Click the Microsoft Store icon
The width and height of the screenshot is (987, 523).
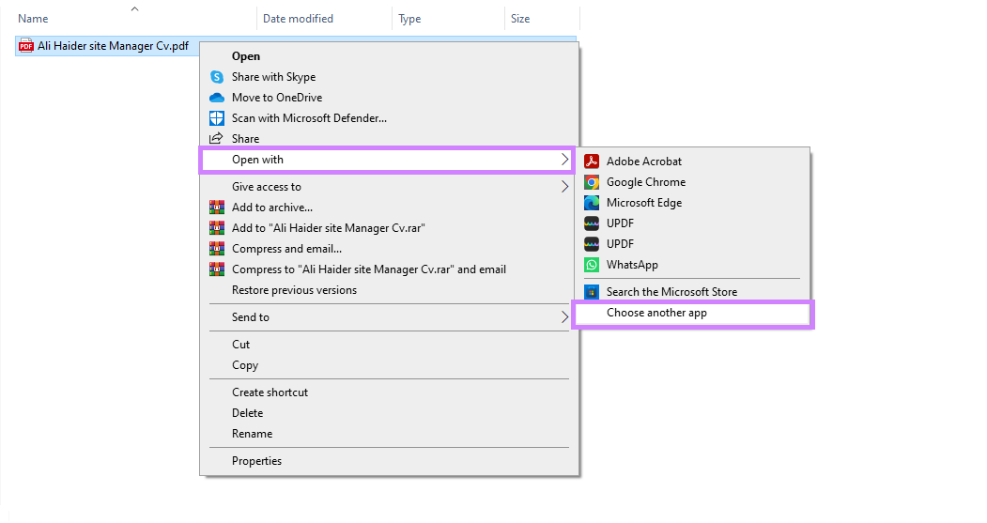(592, 292)
